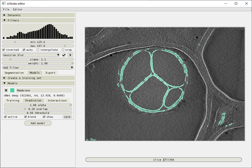Toggle the inverted checkbox

click(4, 50)
